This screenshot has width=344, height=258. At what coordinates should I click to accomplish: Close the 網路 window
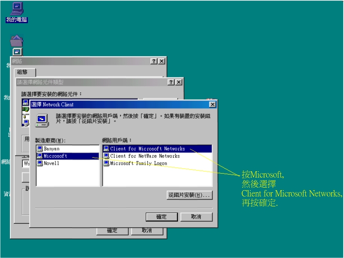[162, 61]
